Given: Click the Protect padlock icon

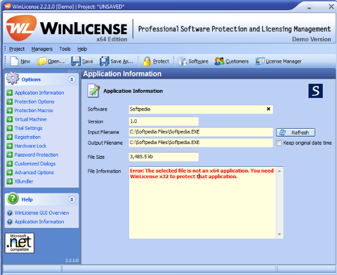Looking at the screenshot, I should (147, 61).
